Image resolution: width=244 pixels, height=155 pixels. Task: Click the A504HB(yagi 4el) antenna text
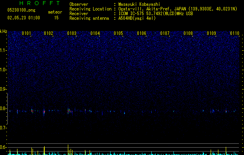coord(137,18)
